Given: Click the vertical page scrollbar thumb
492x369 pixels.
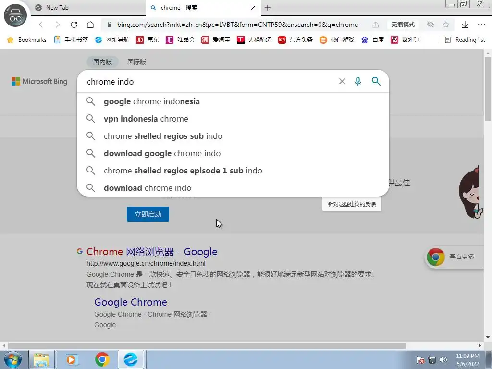Looking at the screenshot, I should coord(488,89).
